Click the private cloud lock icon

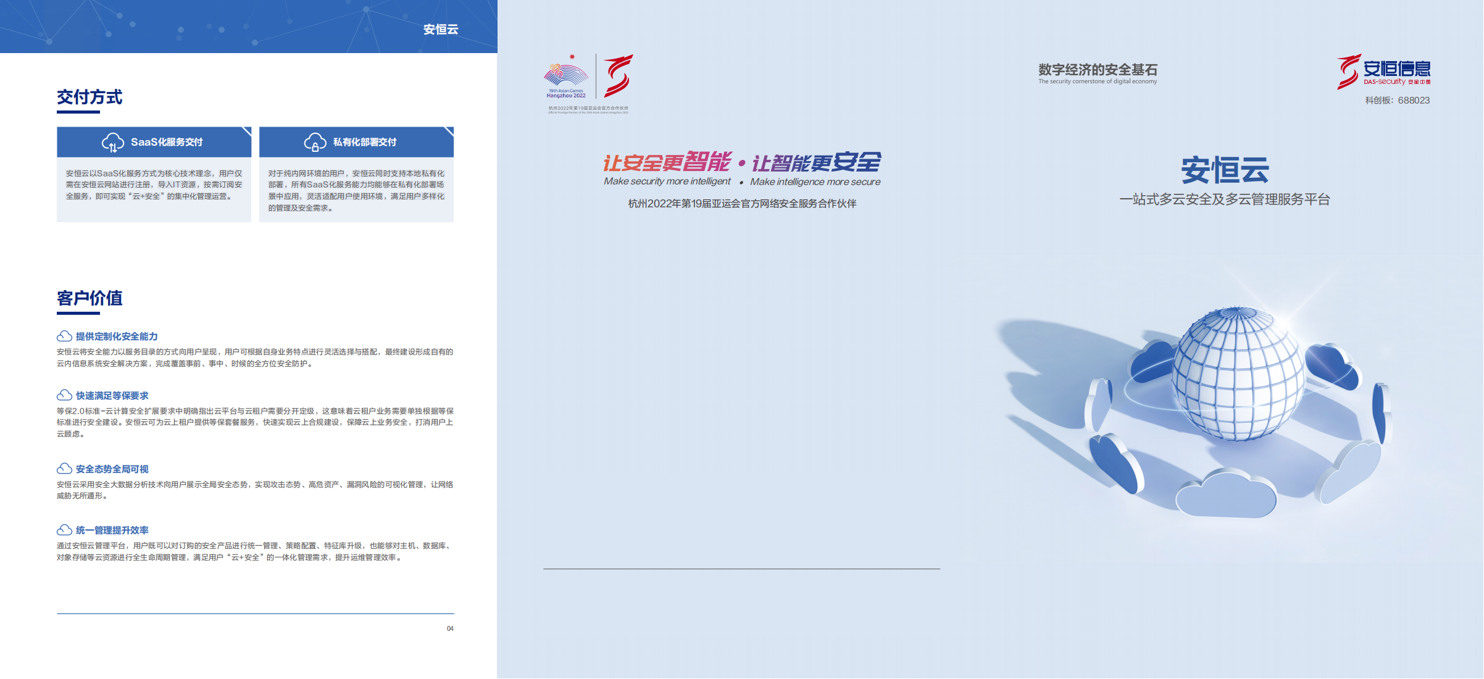[315, 143]
